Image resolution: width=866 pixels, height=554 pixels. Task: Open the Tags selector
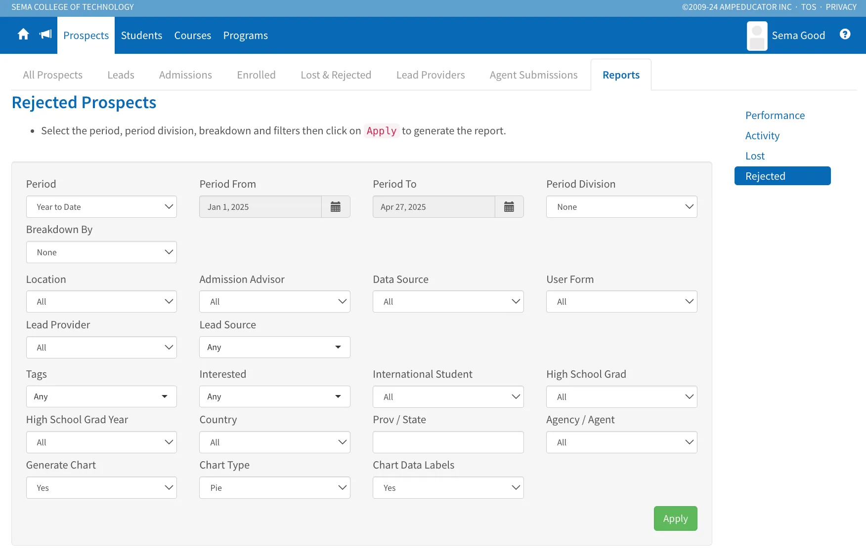(101, 396)
